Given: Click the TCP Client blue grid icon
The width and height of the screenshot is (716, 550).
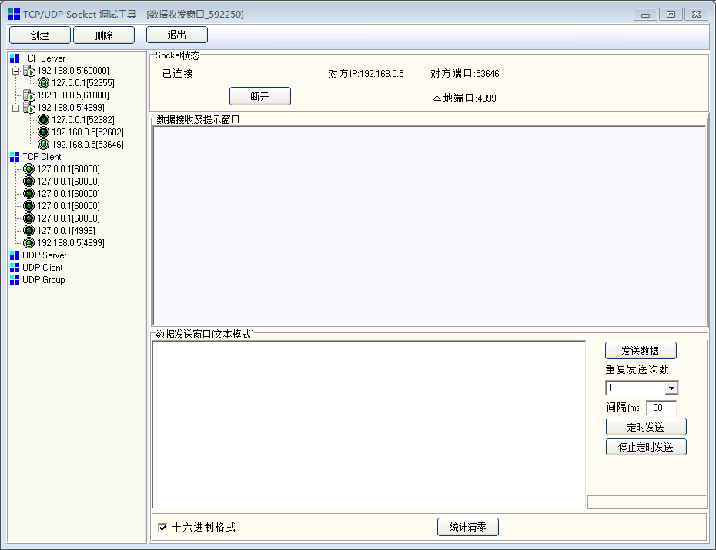Looking at the screenshot, I should (x=15, y=157).
